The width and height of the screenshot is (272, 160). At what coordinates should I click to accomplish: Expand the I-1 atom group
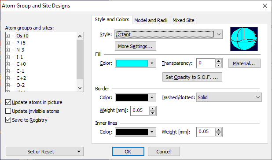7,57
